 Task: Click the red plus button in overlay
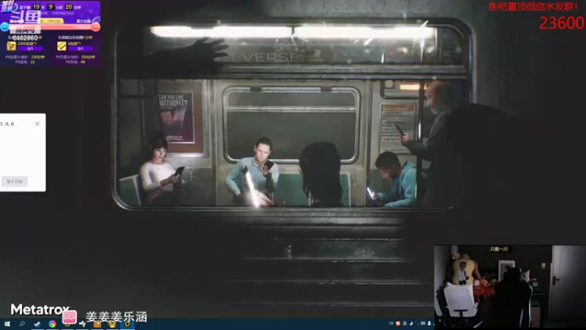click(96, 26)
